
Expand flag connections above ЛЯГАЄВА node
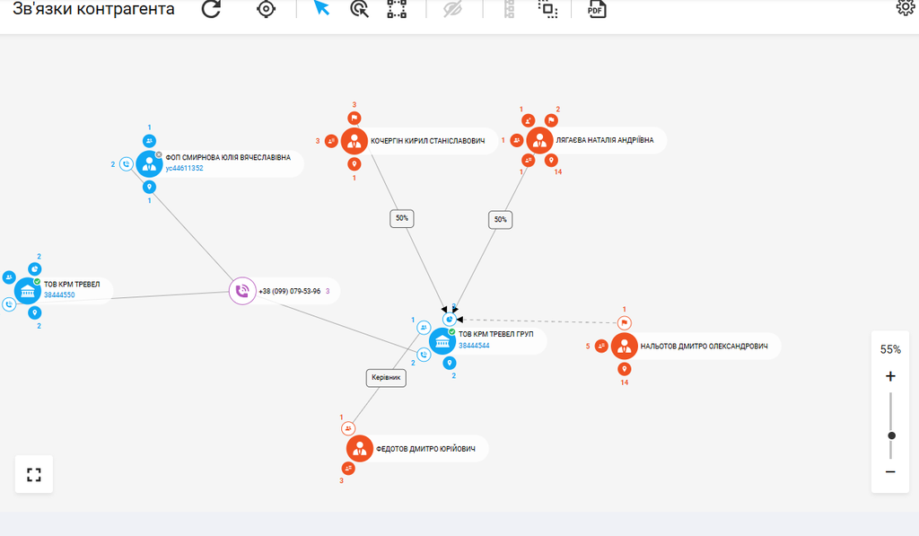coord(551,119)
